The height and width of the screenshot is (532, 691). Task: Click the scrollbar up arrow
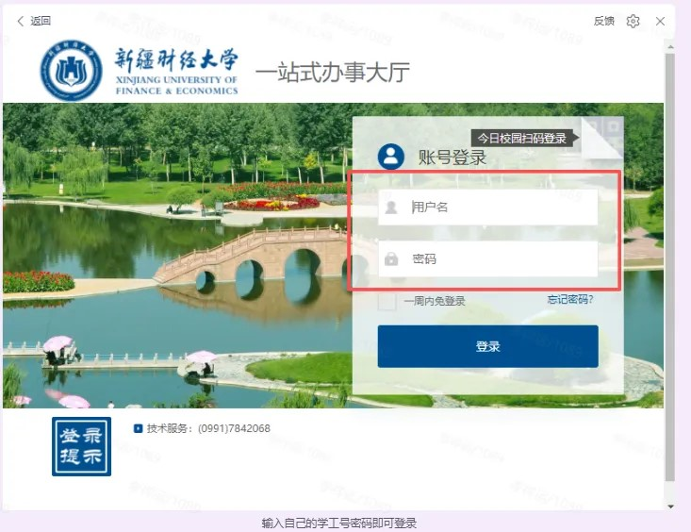click(670, 45)
